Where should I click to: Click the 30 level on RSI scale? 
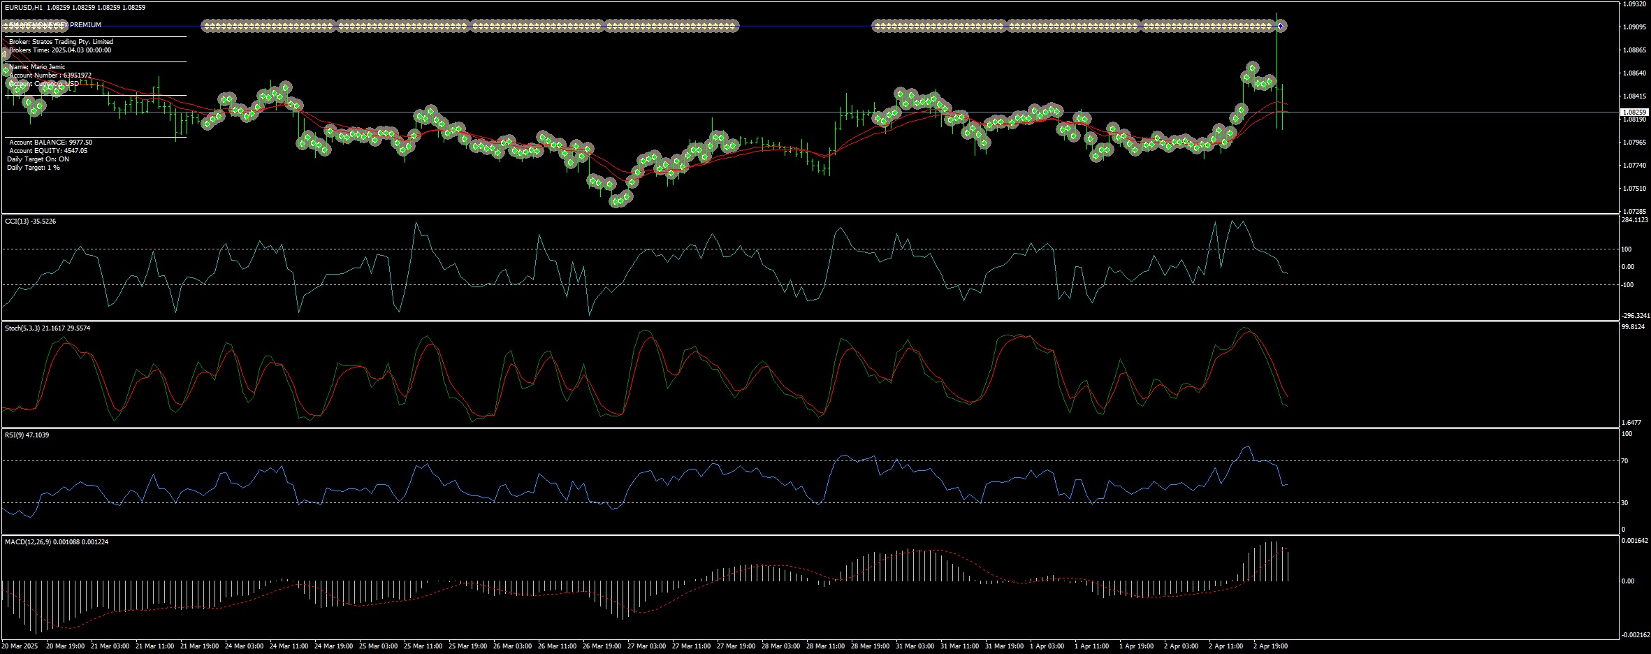[1625, 503]
